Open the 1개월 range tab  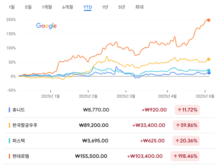(47, 7)
